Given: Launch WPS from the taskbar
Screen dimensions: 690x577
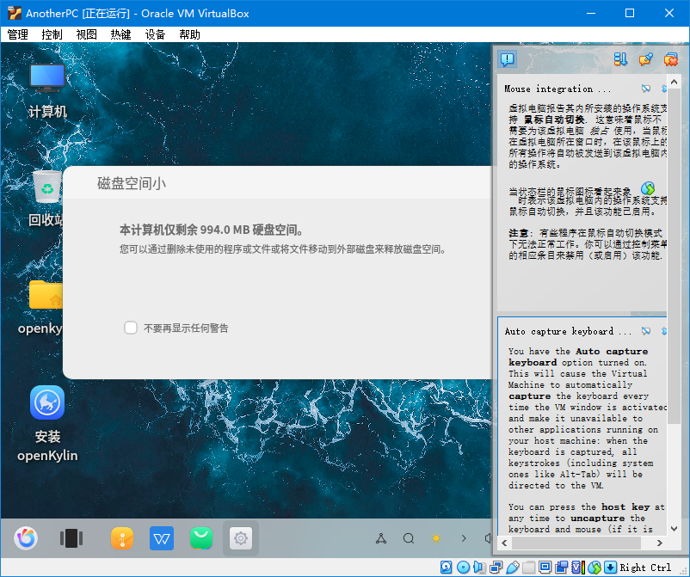Looking at the screenshot, I should (x=162, y=537).
